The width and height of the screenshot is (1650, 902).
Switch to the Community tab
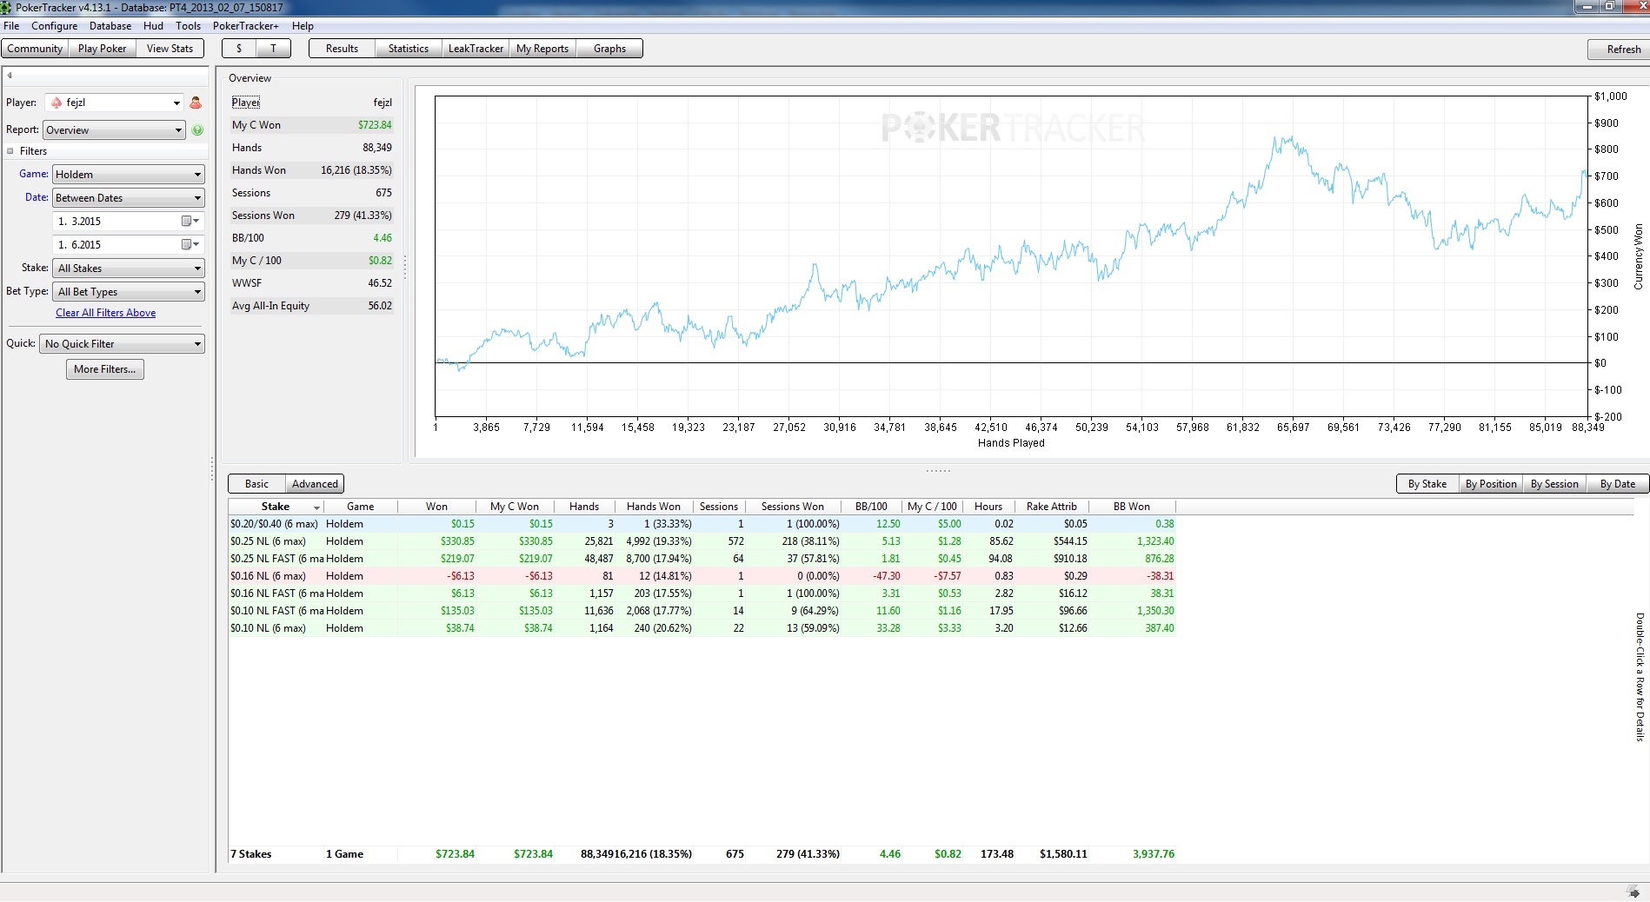coord(35,49)
